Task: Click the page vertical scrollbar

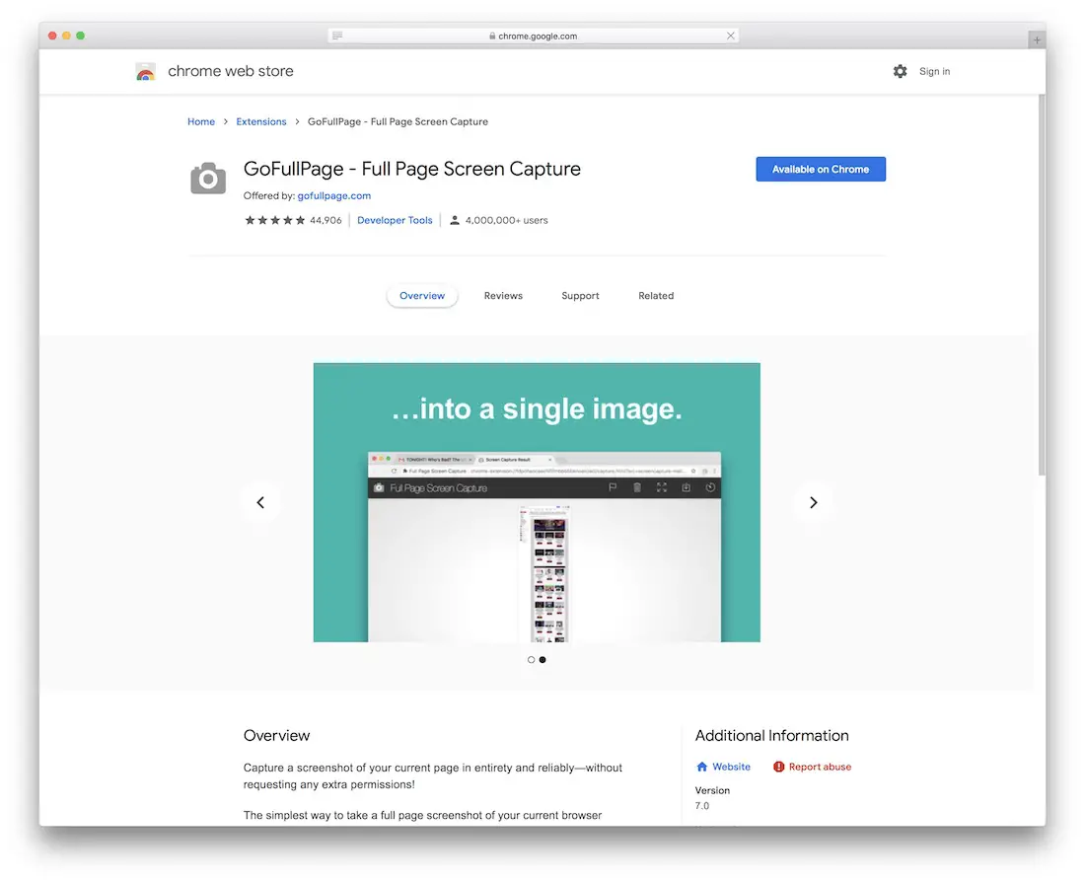Action: coord(1042,285)
